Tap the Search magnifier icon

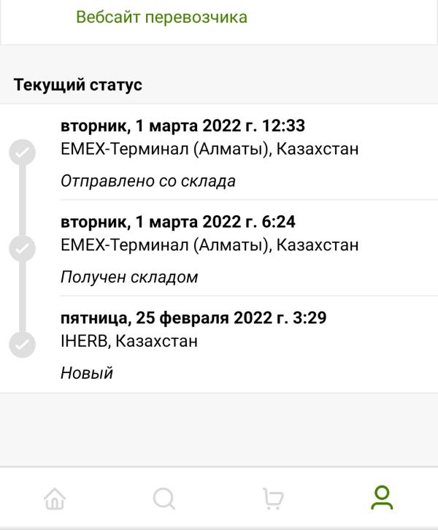click(x=164, y=498)
